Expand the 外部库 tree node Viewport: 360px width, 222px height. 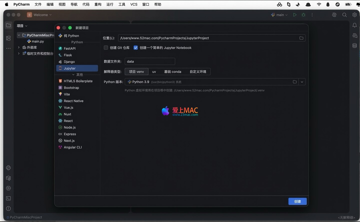[x=19, y=47]
